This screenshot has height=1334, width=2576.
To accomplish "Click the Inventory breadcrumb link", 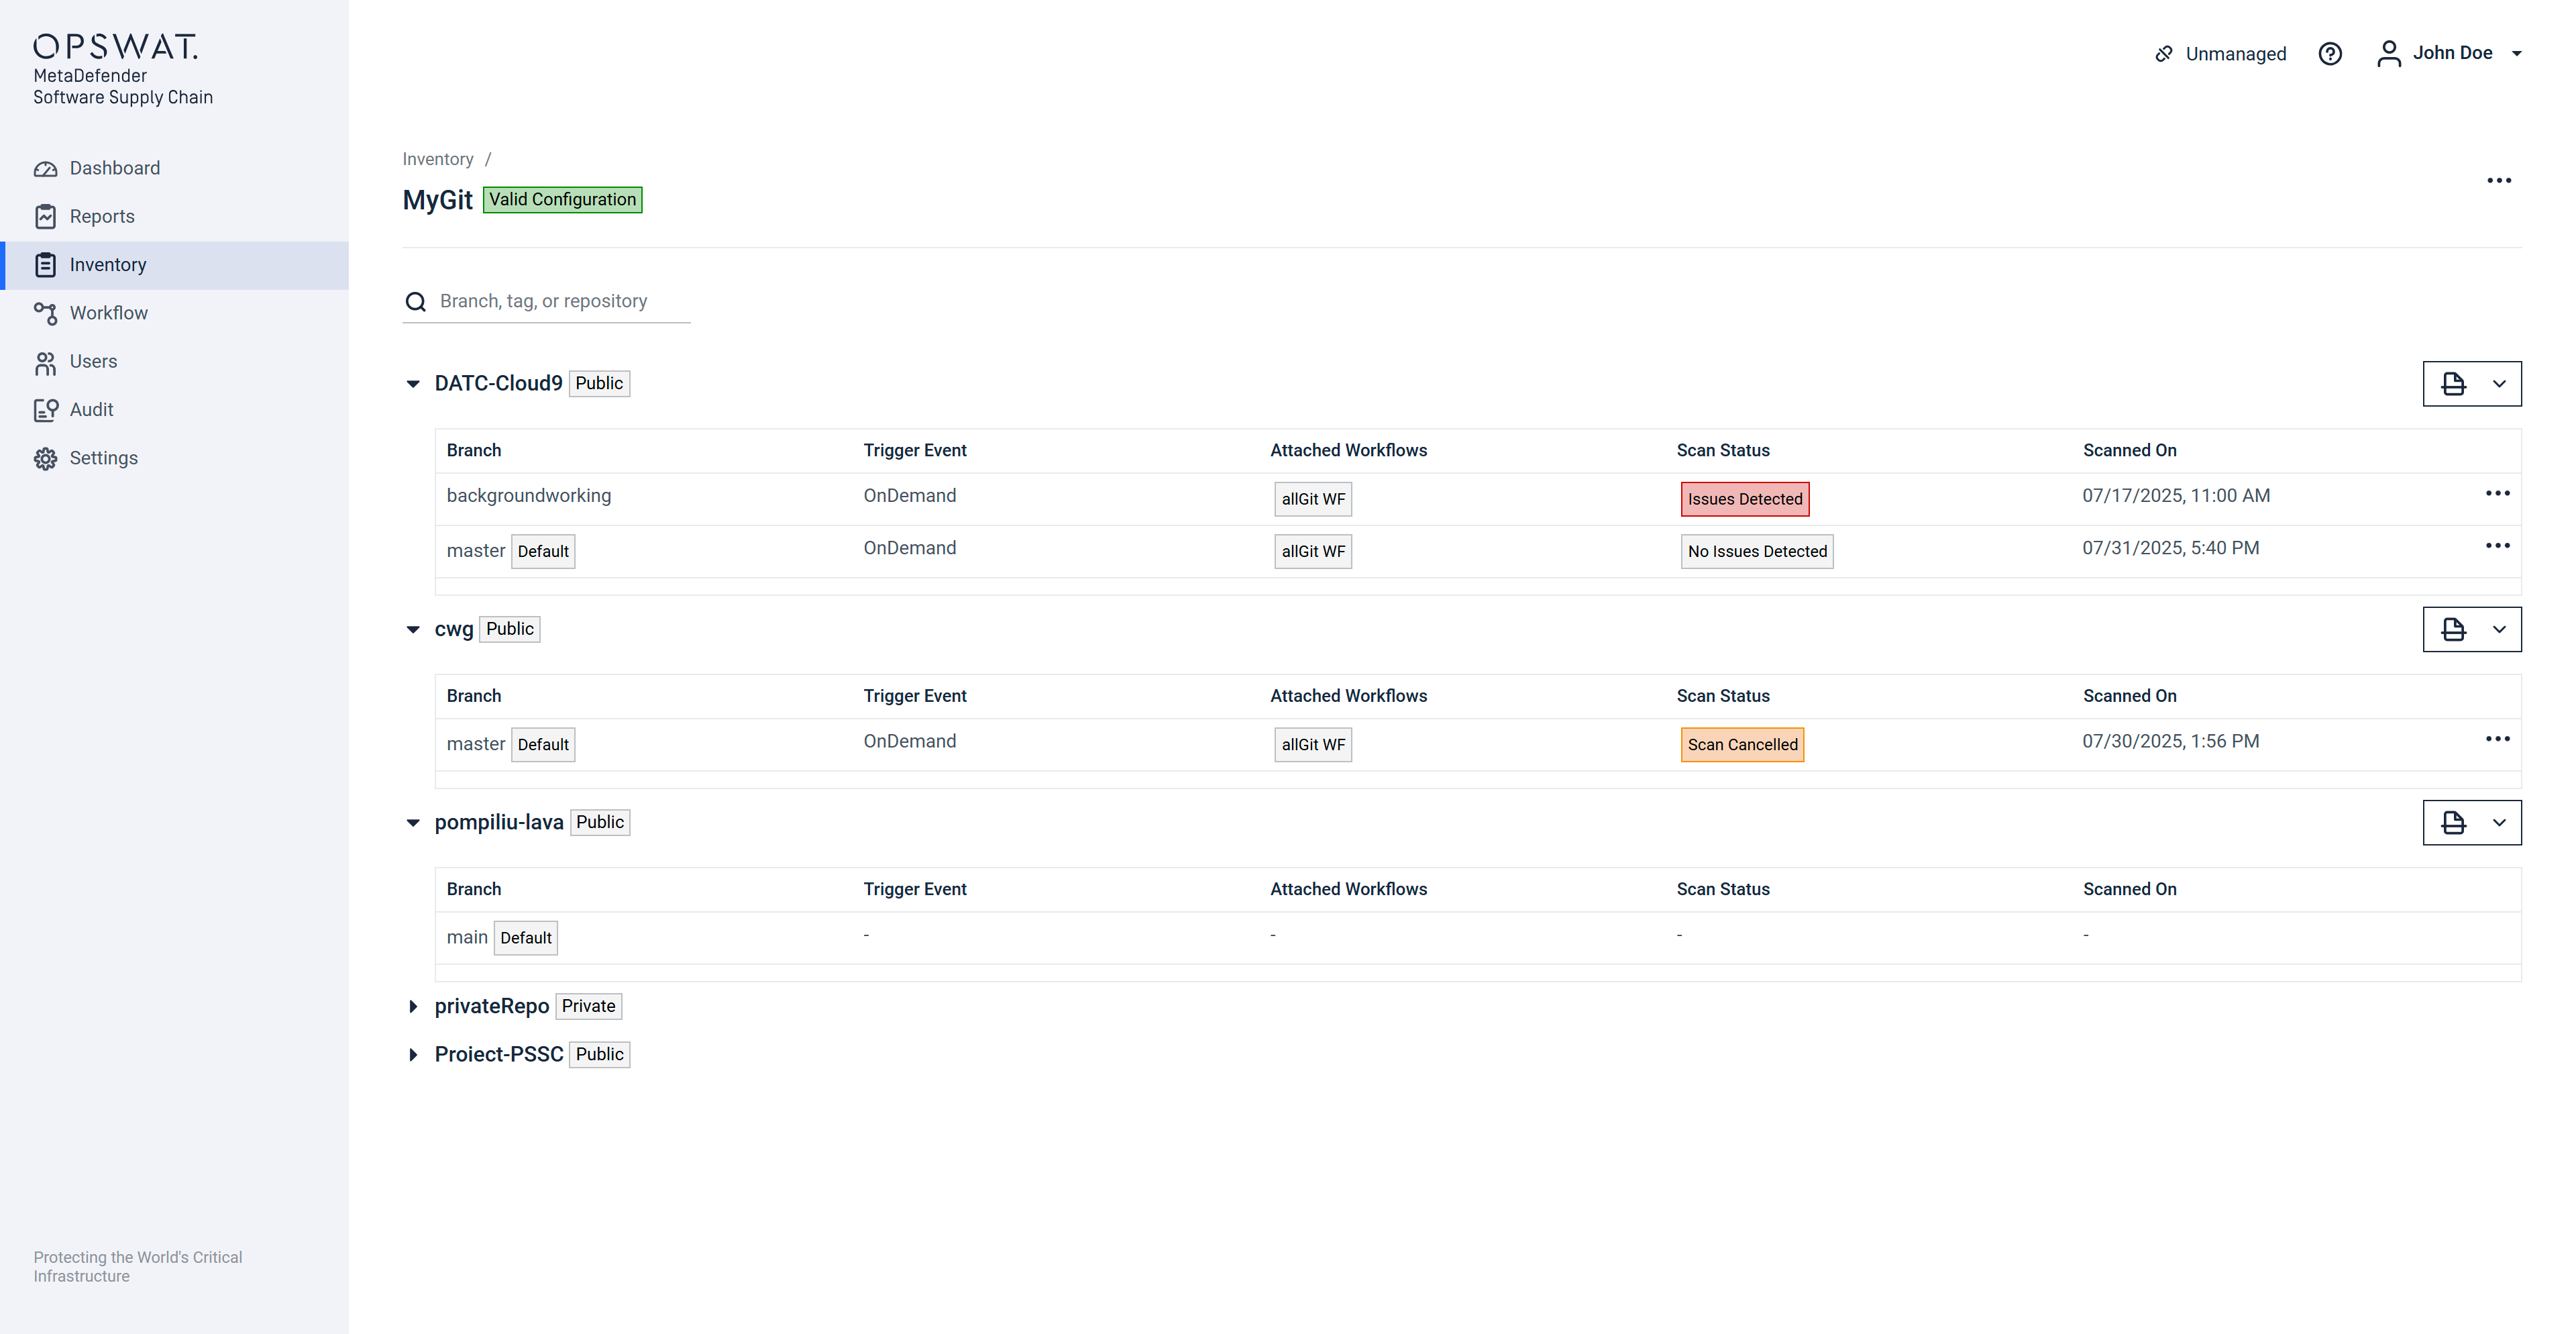I will 437,159.
